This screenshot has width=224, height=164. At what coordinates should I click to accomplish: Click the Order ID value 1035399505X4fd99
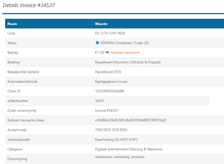[110, 91]
